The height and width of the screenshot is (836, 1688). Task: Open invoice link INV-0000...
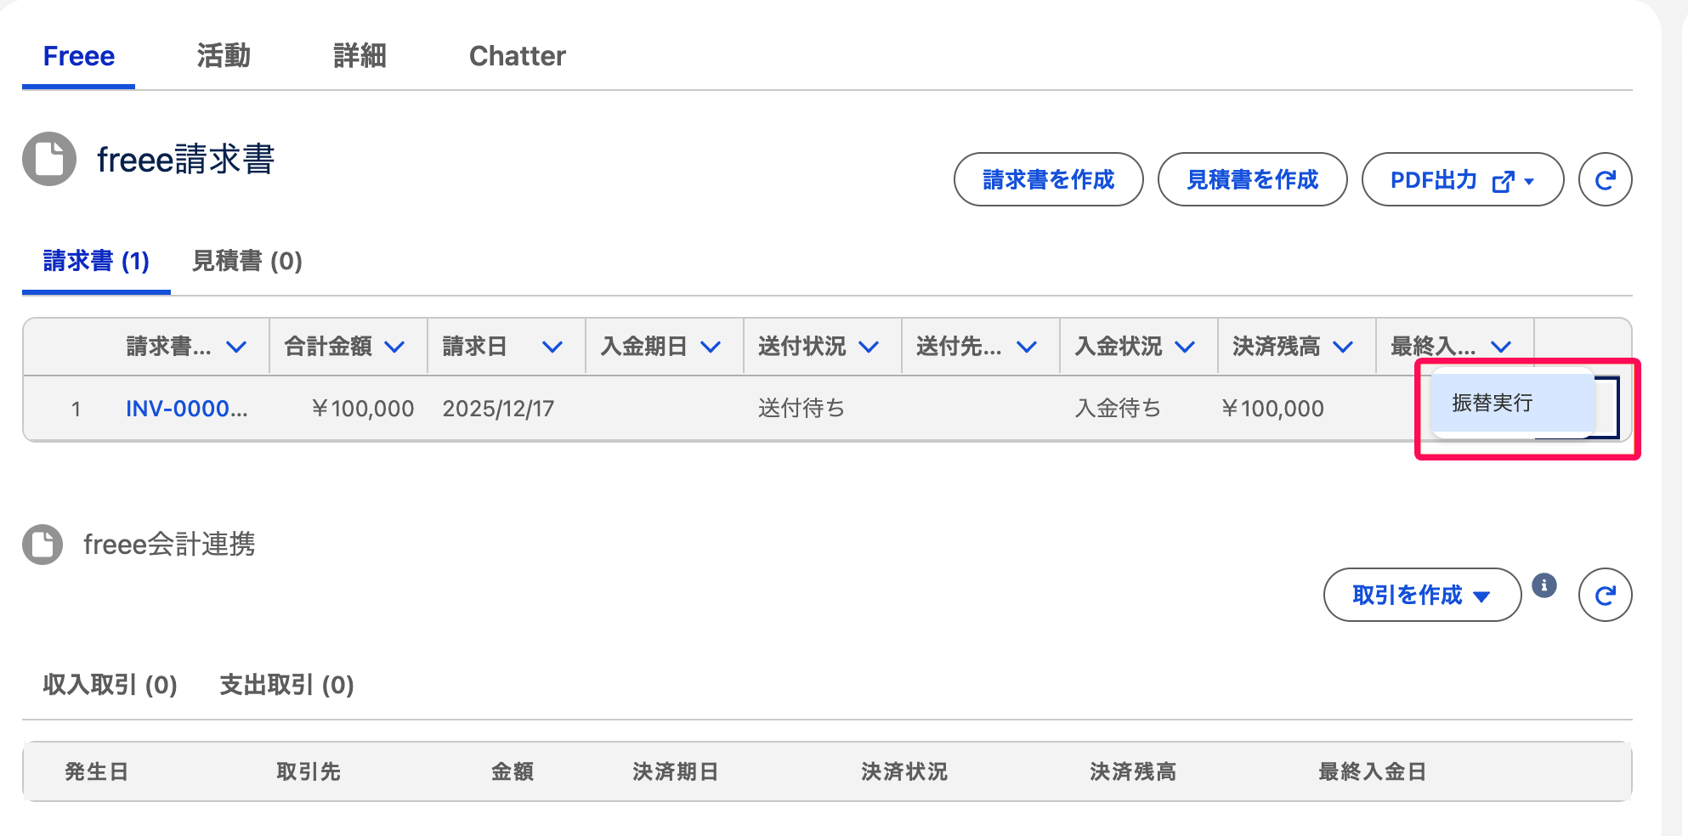coord(187,409)
